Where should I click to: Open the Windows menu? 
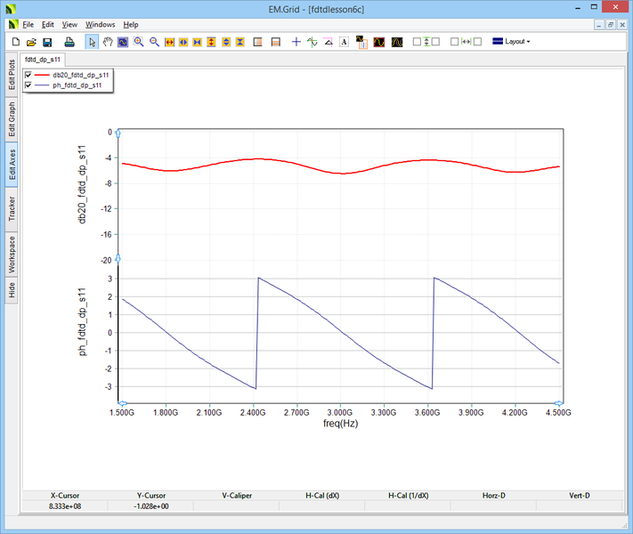point(101,25)
